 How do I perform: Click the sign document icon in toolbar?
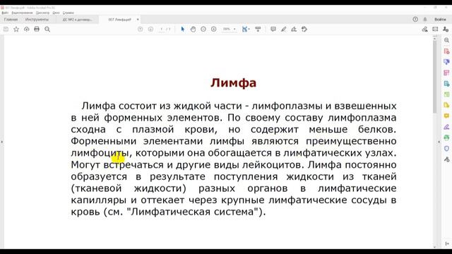pyautogui.click(x=294, y=29)
